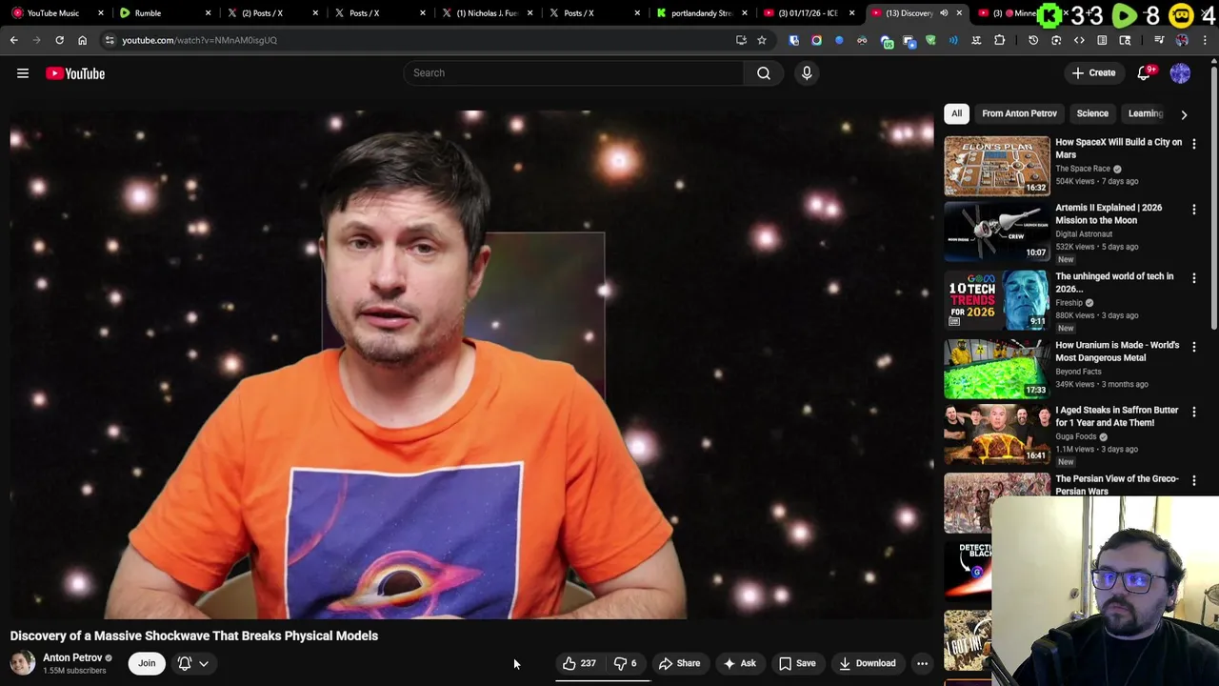
Task: Open the site information icon in address bar
Action: (110, 40)
